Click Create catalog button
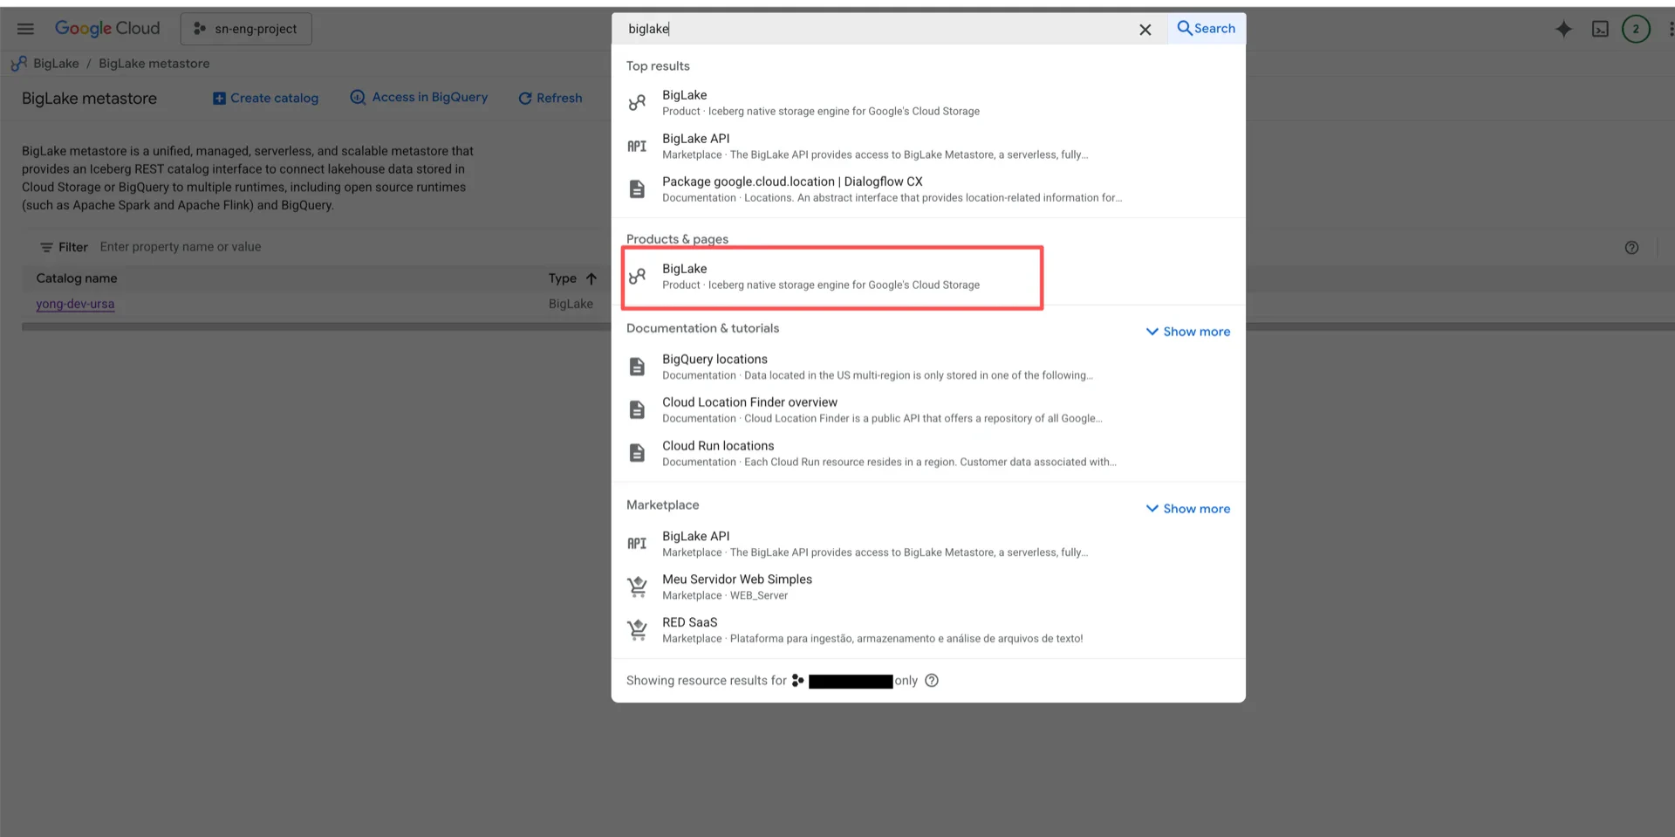 tap(265, 98)
